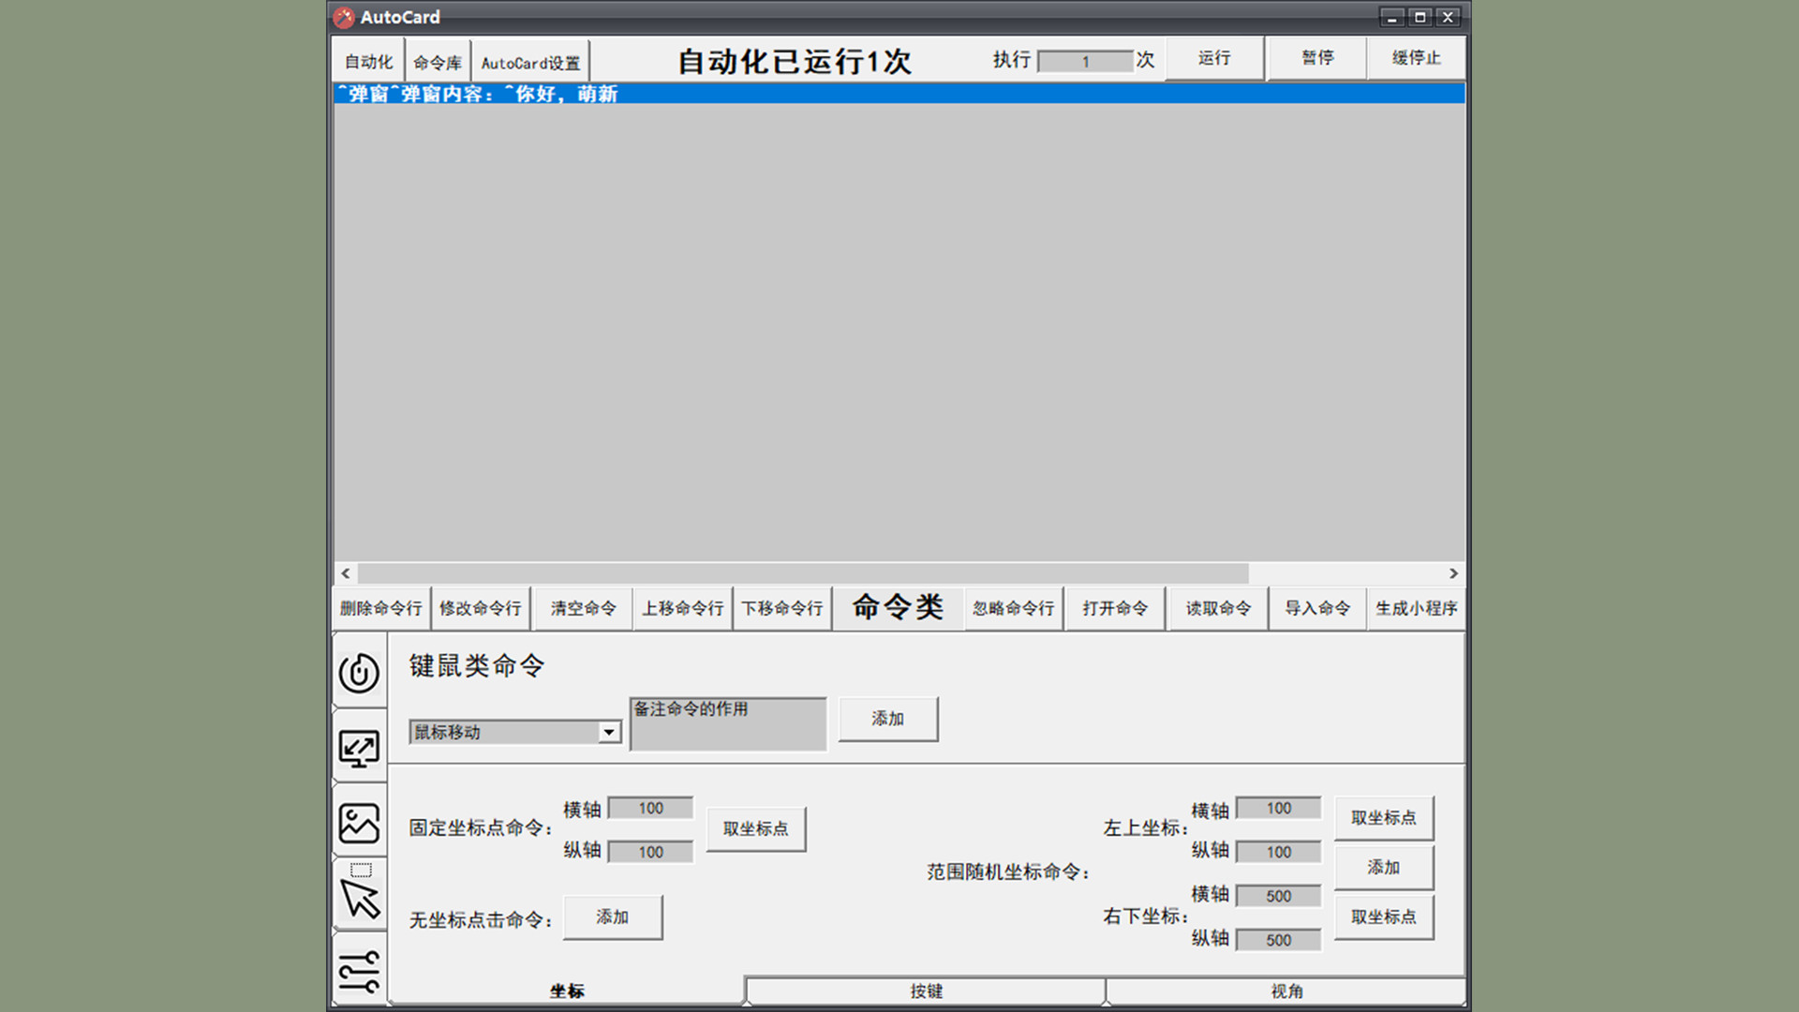
Task: Click 右下坐标 纵轴 input field
Action: [1278, 940]
